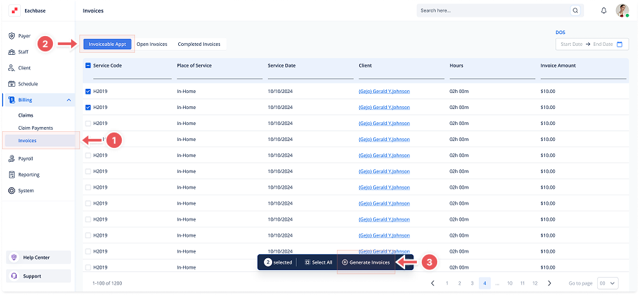Go to previous page arrow
Screen dimensions: 639x295
tap(433, 283)
